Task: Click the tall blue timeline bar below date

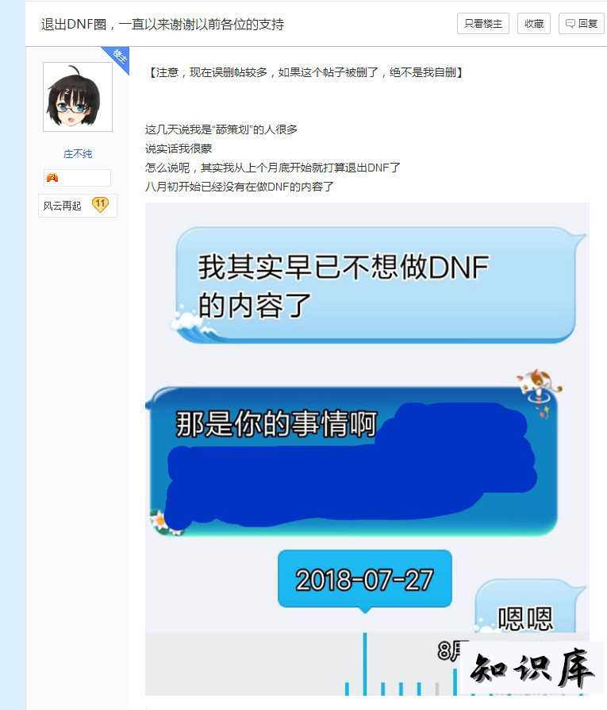Action: pyautogui.click(x=365, y=663)
